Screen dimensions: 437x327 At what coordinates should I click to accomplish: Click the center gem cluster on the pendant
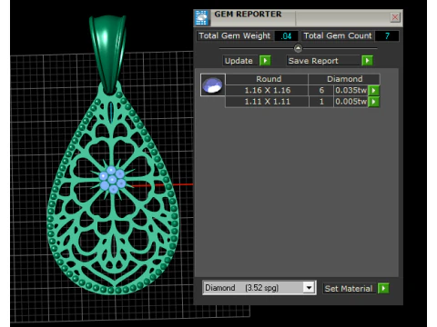[x=112, y=180]
